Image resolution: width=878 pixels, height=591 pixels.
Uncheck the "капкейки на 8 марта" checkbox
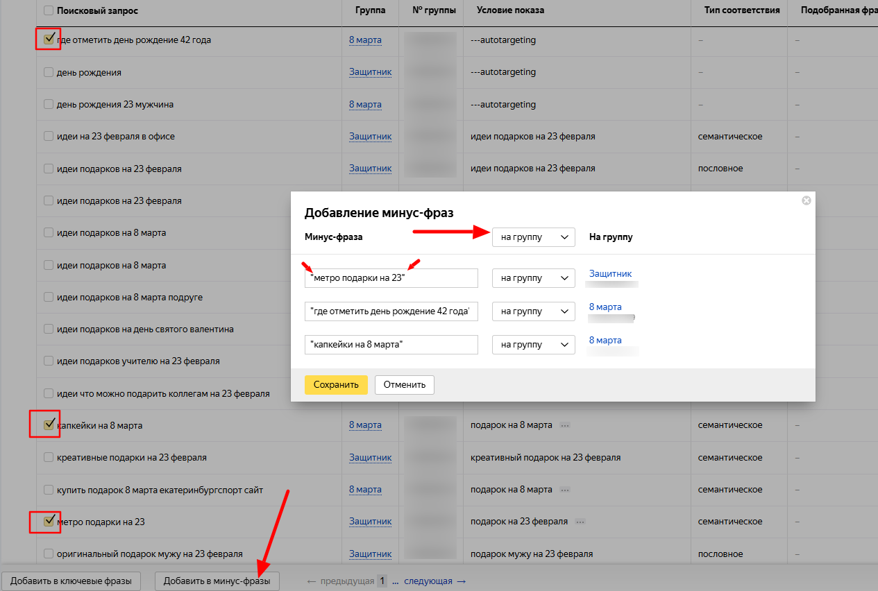pyautogui.click(x=49, y=425)
